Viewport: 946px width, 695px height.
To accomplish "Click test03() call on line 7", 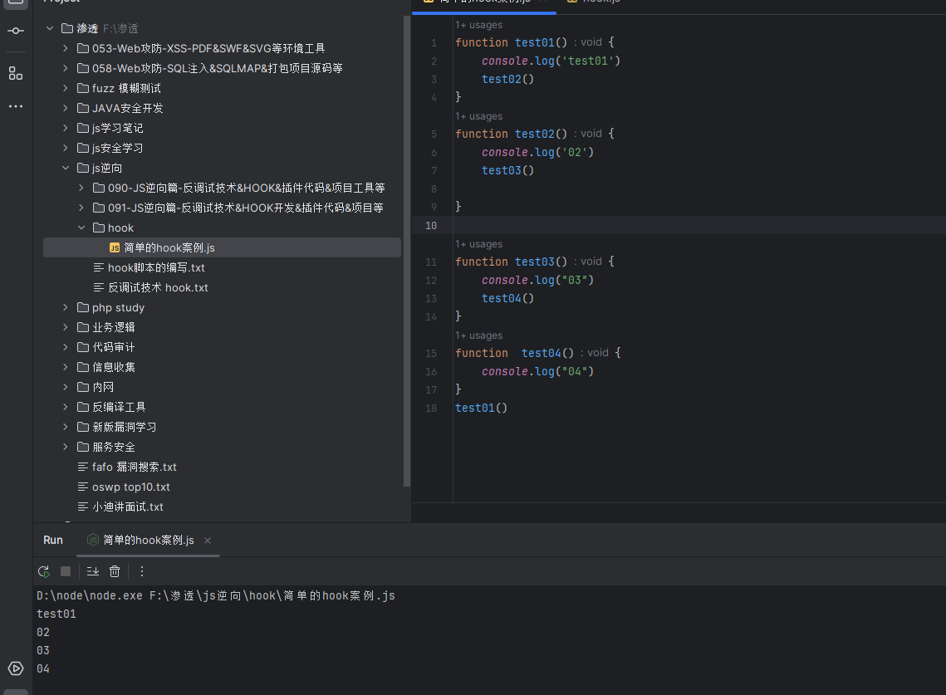I will coord(507,170).
